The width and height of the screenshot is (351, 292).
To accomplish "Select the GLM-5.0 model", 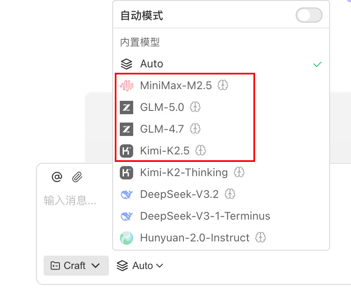I will tap(162, 107).
